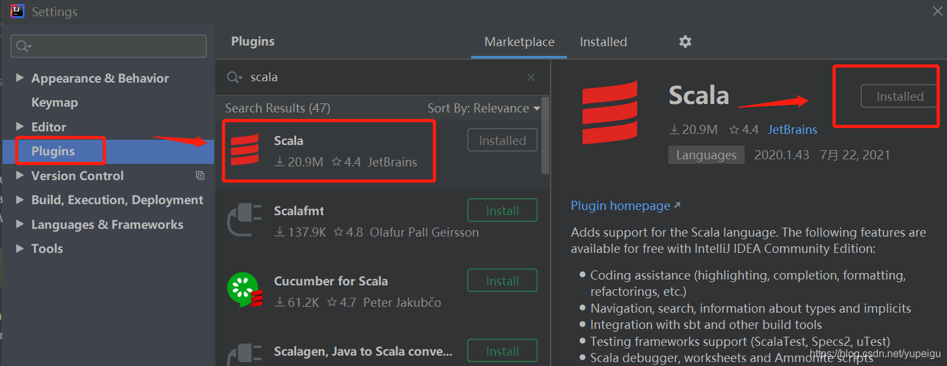This screenshot has height=366, width=947.
Task: Select Keymap in the settings tree
Action: point(55,102)
